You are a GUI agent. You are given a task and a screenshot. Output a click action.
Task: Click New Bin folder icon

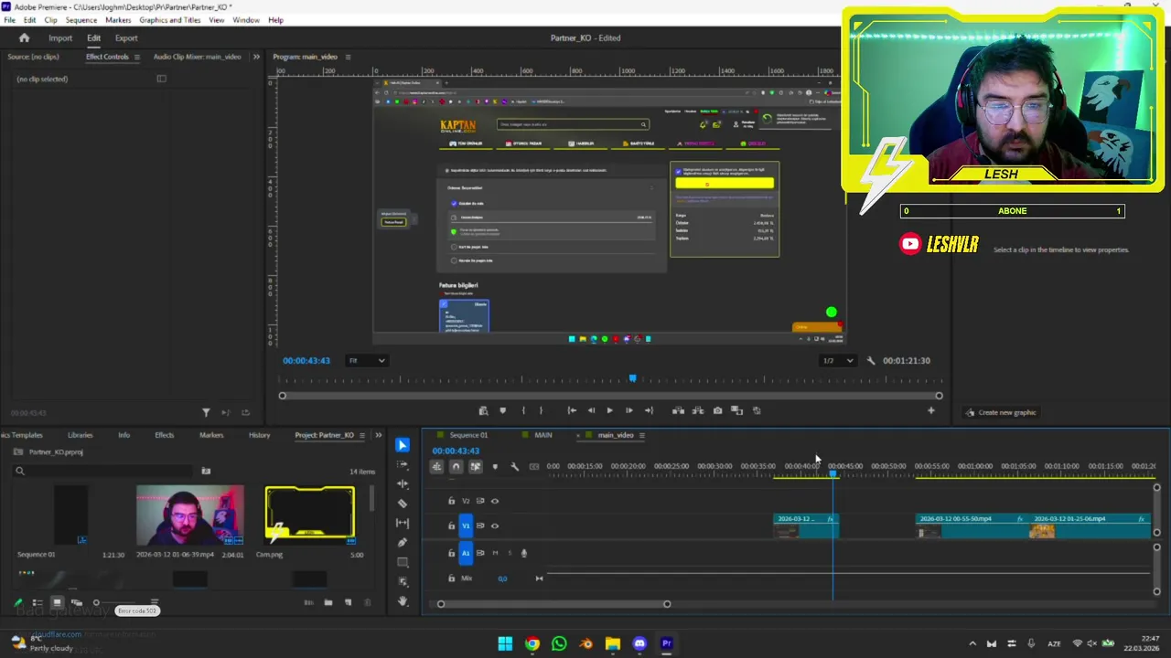pos(328,602)
